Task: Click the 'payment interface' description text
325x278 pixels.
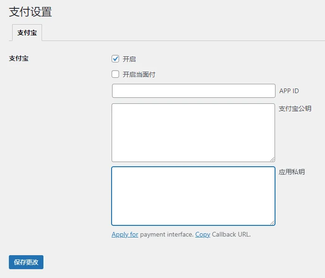Action: pyautogui.click(x=167, y=235)
